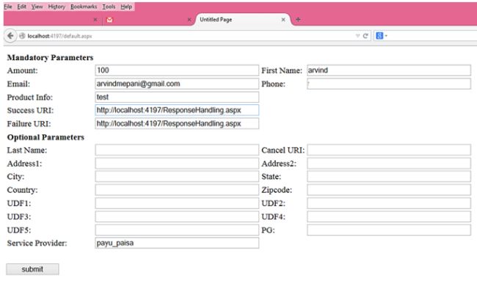Image resolution: width=477 pixels, height=281 pixels.
Task: Close the first browser tab
Action: (x=95, y=20)
